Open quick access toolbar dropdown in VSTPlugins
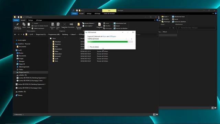Screen dimensions: 220x124 pos(23,17)
